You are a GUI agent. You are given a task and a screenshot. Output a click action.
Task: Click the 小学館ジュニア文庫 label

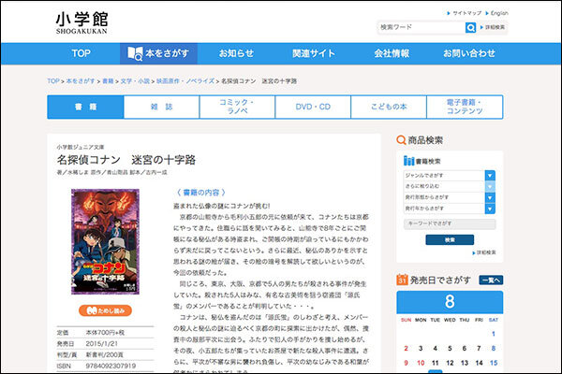81,147
